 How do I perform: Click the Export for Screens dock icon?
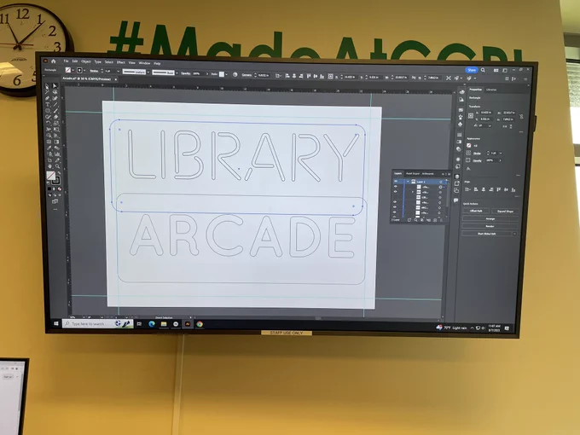[457, 183]
